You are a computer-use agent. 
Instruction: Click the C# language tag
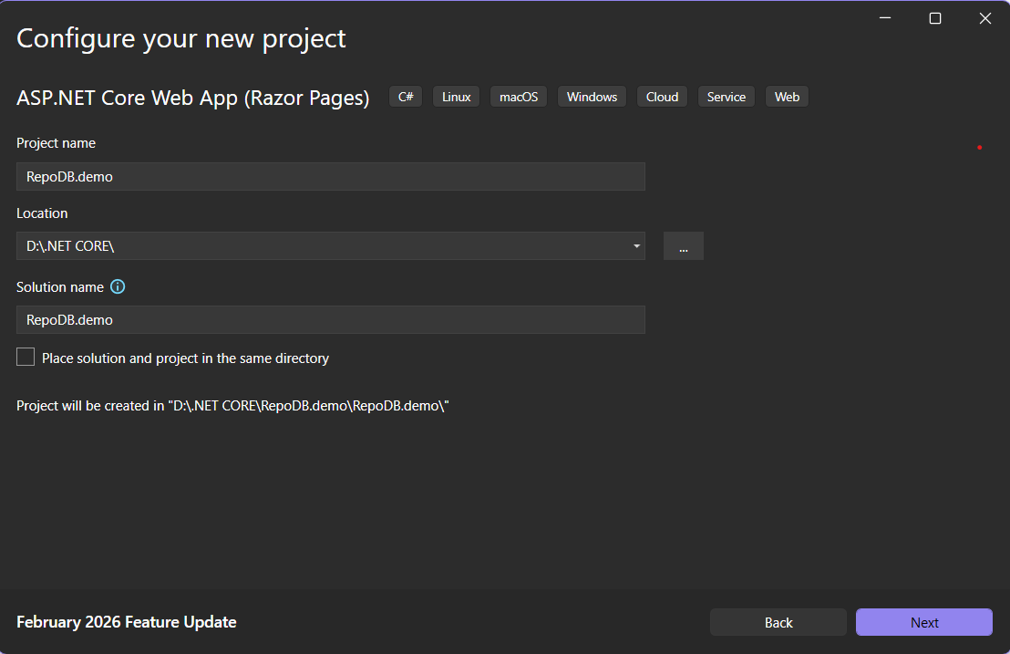point(406,97)
